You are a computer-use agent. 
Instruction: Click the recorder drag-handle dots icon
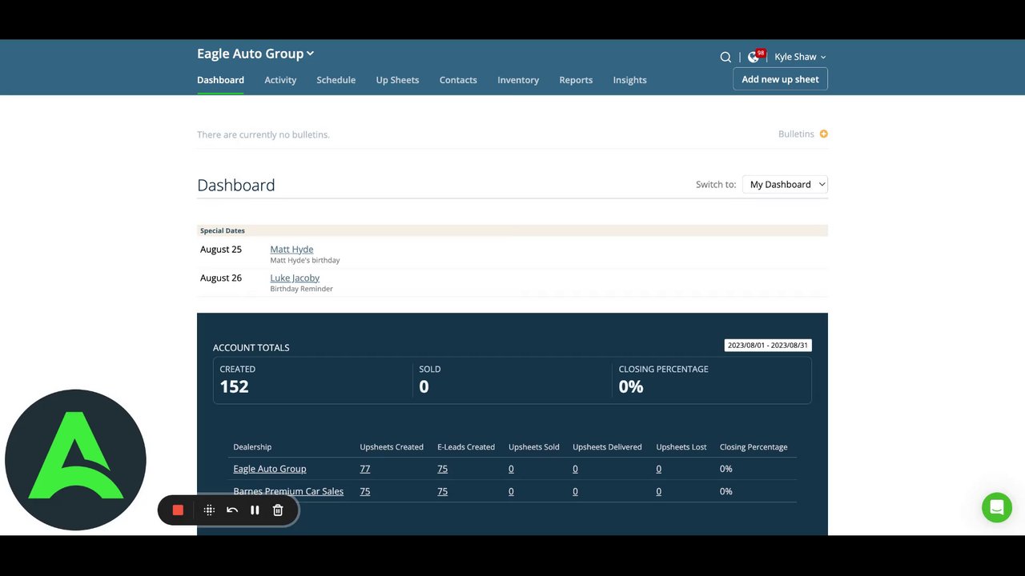click(x=209, y=510)
